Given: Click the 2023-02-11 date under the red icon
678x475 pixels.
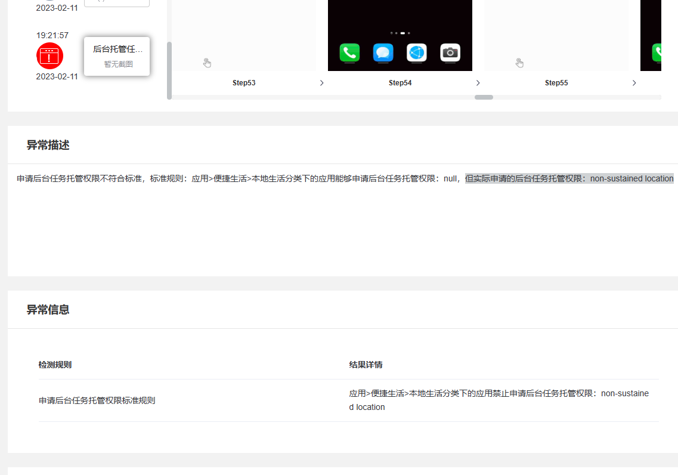Looking at the screenshot, I should [x=57, y=76].
